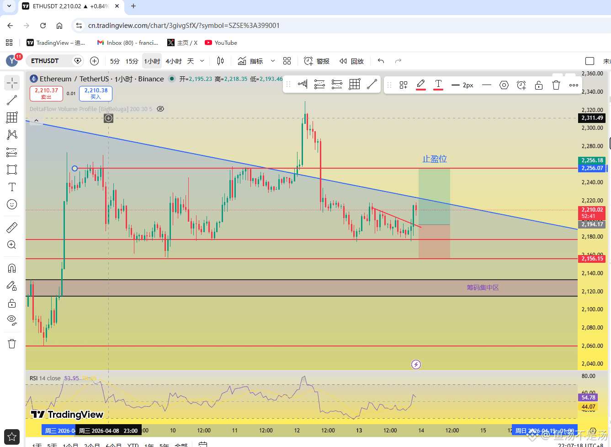This screenshot has width=611, height=447.
Task: Change line color with pencil icon
Action: (x=421, y=85)
